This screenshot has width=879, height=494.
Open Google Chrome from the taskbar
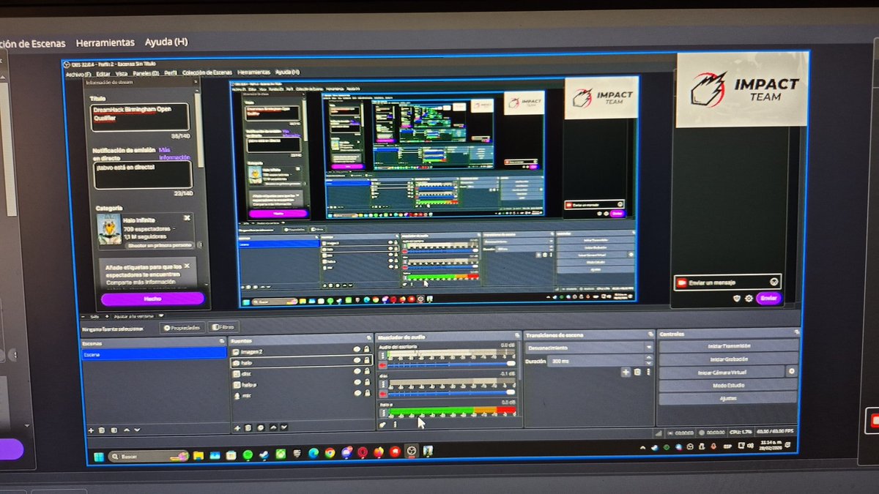330,453
